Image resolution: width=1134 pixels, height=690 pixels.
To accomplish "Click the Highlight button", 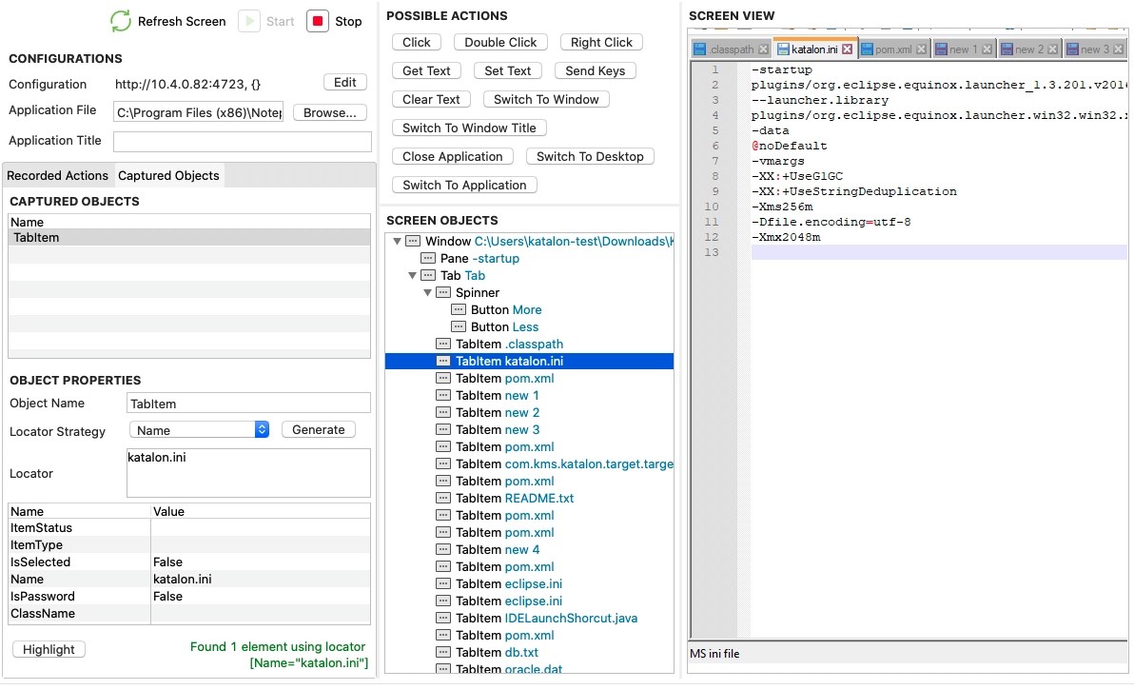I will [x=49, y=649].
